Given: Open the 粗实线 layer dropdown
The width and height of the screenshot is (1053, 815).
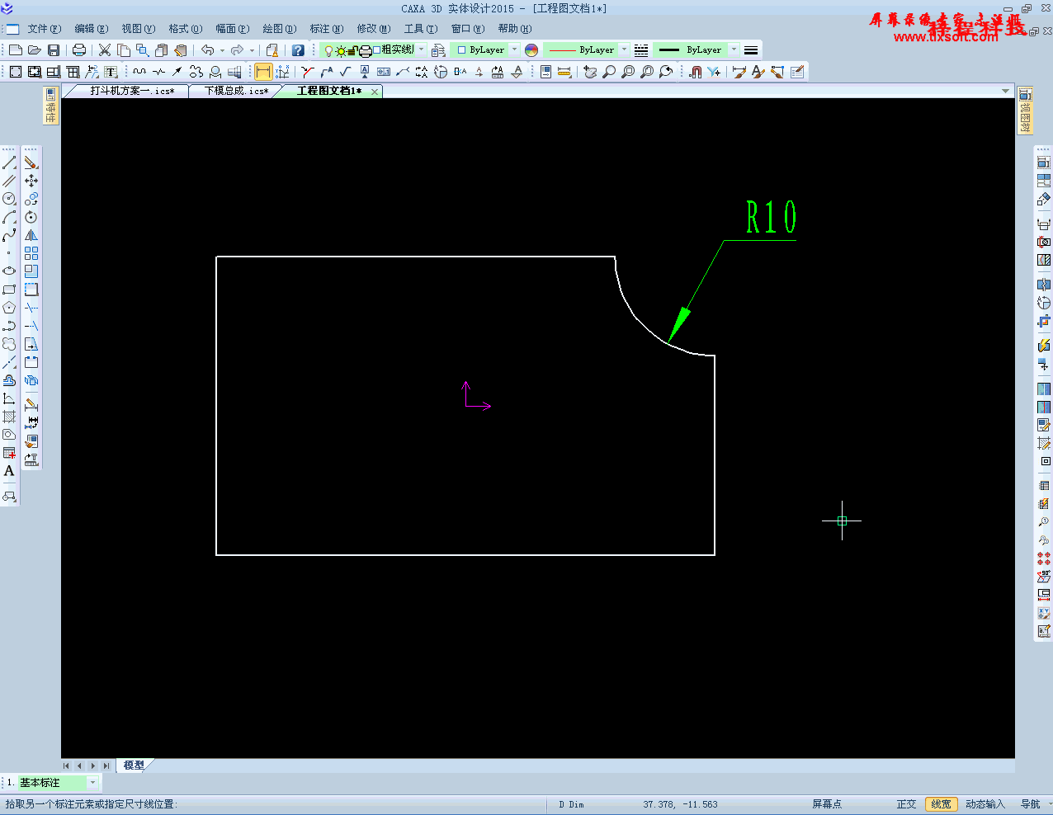Looking at the screenshot, I should pyautogui.click(x=421, y=49).
